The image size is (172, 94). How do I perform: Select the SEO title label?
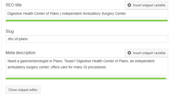click(14, 5)
